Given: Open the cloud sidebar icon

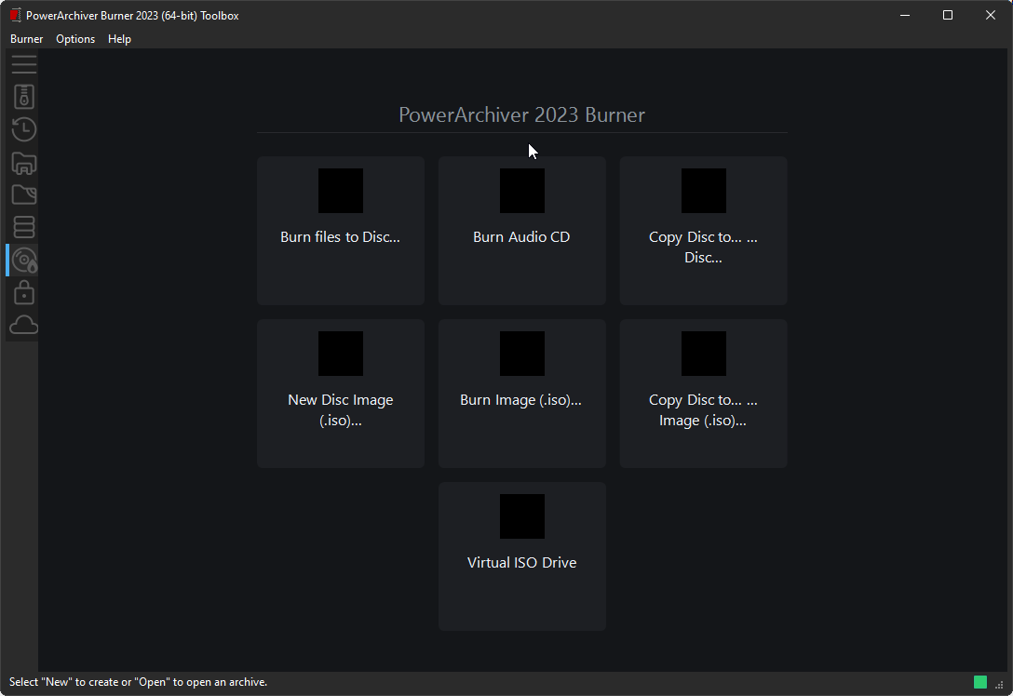Looking at the screenshot, I should 24,325.
